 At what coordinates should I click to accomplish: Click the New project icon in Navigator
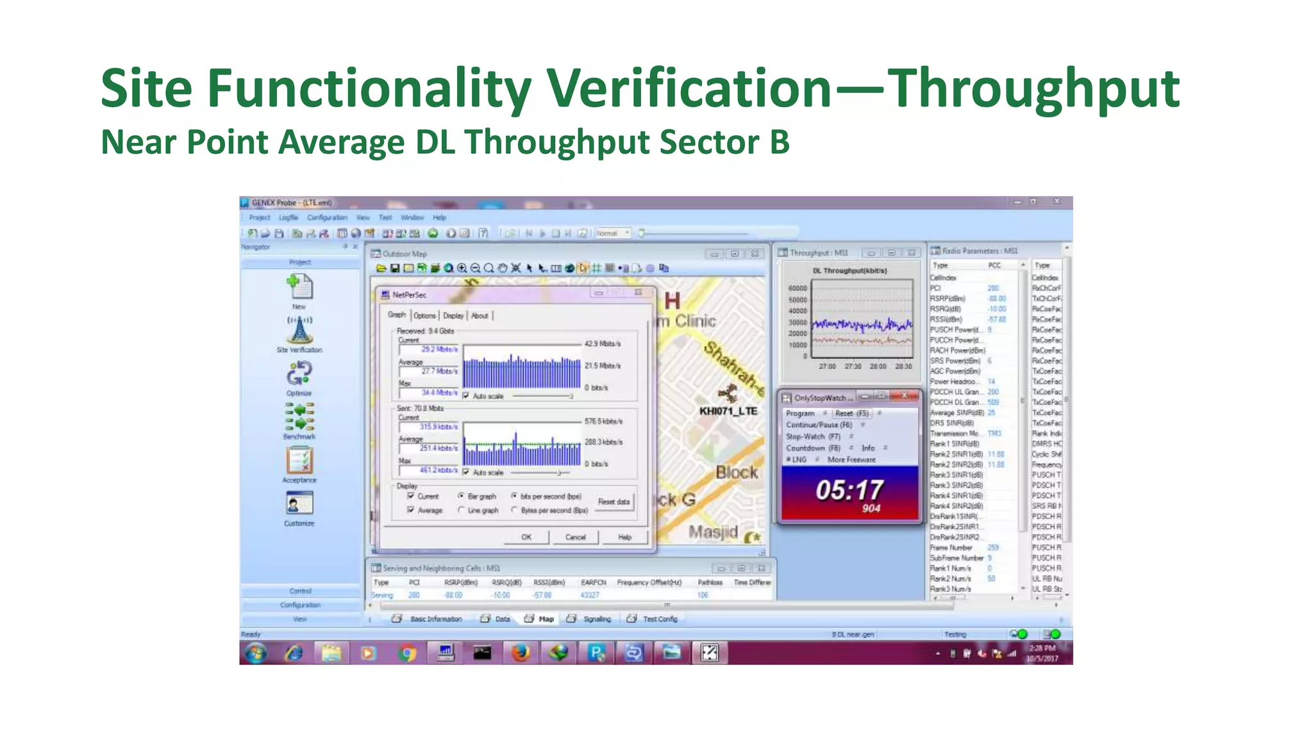pyautogui.click(x=299, y=286)
